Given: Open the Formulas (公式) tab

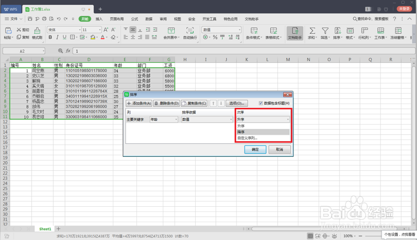Looking at the screenshot, I should pyautogui.click(x=135, y=19).
